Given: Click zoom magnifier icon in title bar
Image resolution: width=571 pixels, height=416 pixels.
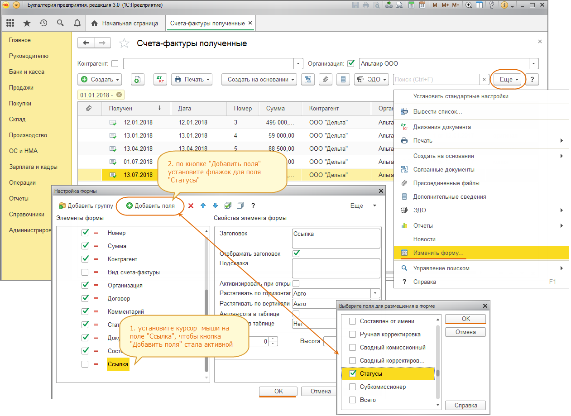Looking at the screenshot, I should [468, 5].
